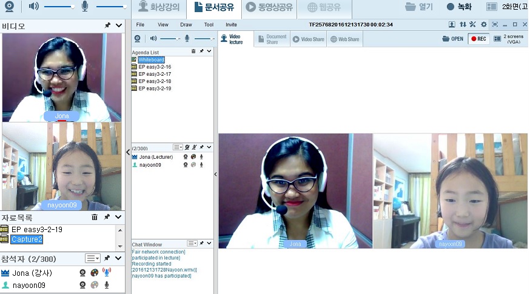Open the Draw menu
Image resolution: width=530 pixels, height=294 pixels.
(186, 25)
